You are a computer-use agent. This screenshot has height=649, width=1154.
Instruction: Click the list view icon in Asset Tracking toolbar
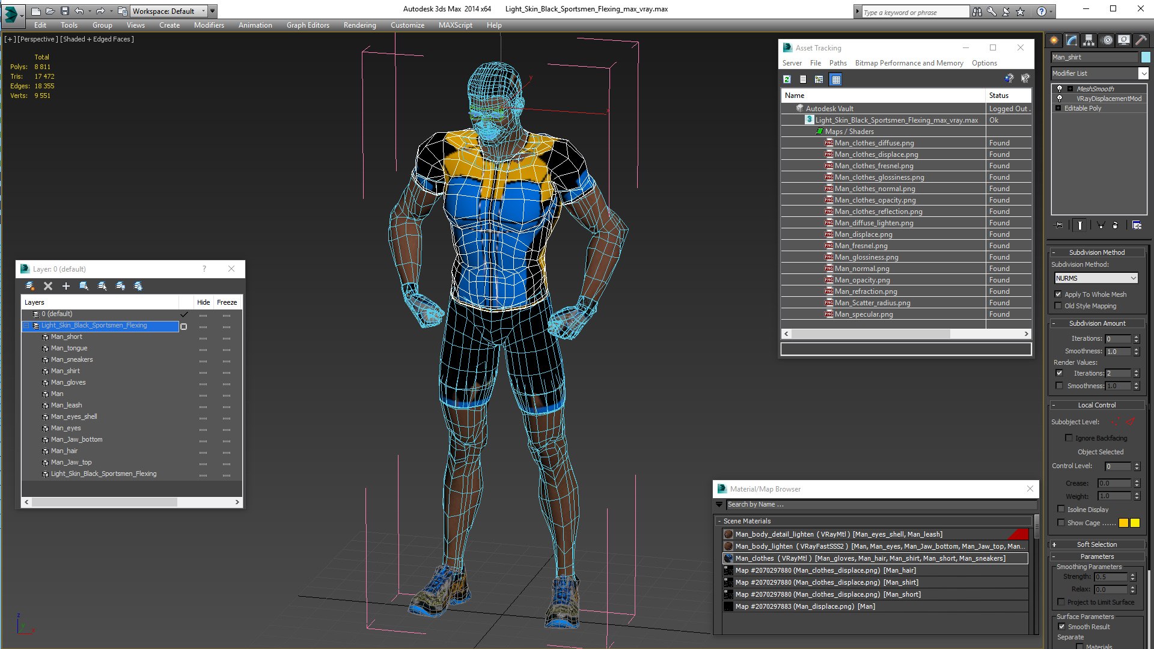pos(803,79)
